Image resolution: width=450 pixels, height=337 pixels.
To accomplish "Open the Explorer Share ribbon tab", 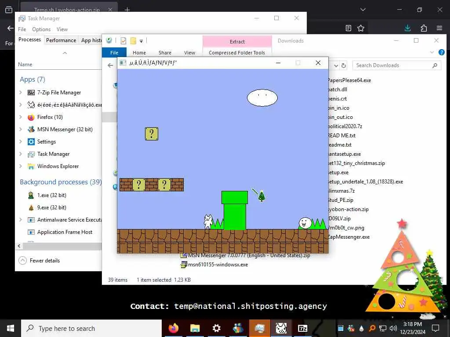I will (165, 53).
